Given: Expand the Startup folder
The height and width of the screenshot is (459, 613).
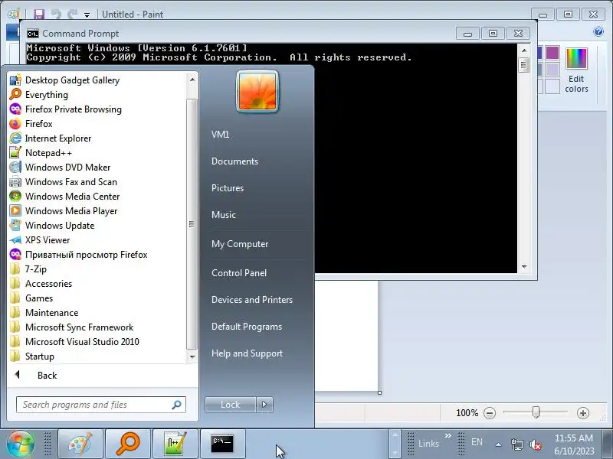Looking at the screenshot, I should click(x=31, y=356).
